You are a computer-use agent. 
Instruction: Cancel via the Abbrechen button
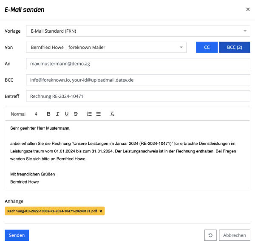235,235
